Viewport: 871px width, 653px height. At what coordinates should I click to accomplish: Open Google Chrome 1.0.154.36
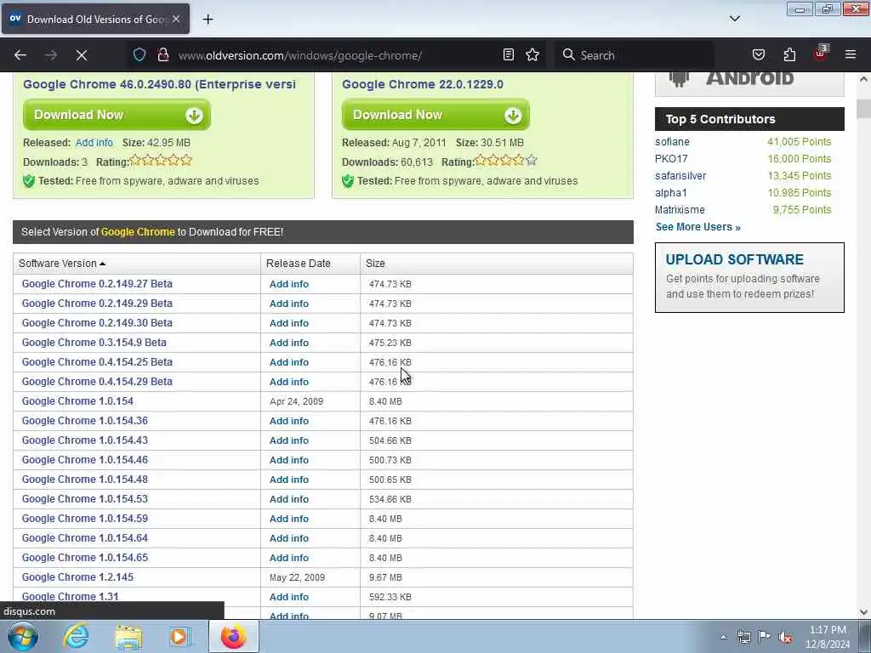[x=85, y=421]
